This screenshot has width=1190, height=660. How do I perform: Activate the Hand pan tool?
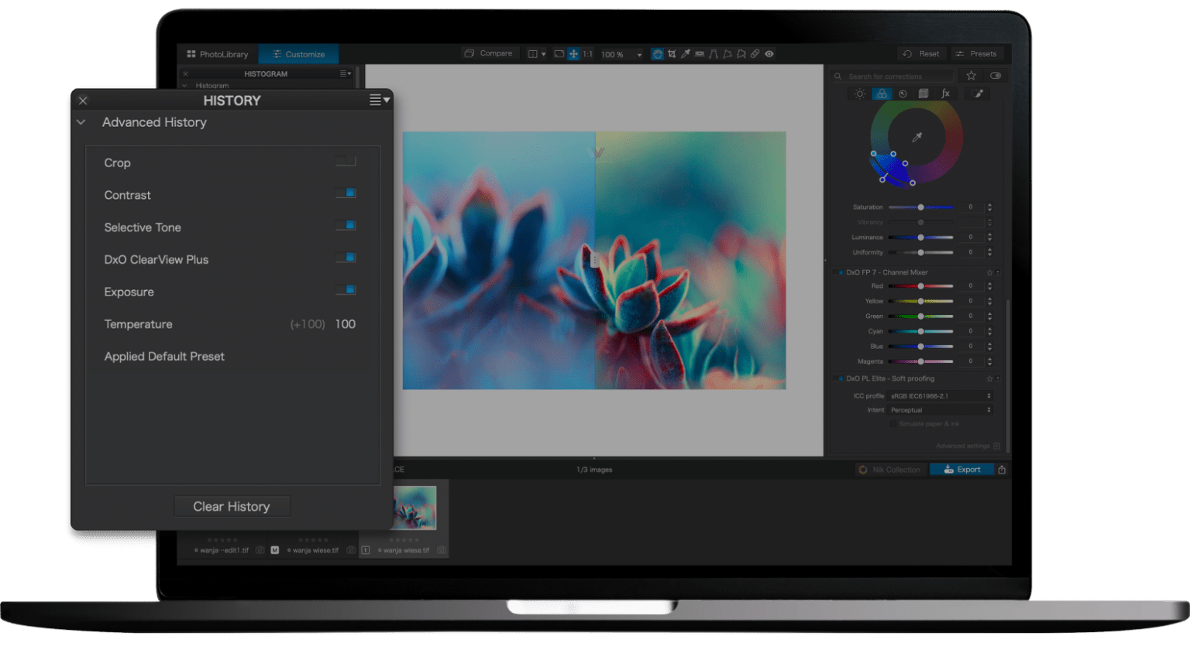[x=659, y=53]
